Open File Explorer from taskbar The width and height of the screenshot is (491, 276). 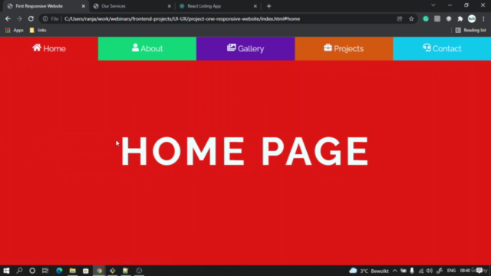pos(73,271)
